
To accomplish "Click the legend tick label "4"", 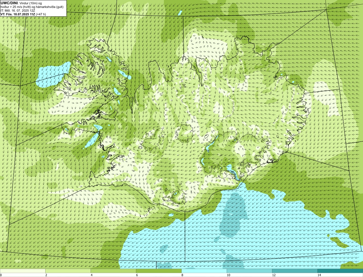I will [x=91, y=275].
